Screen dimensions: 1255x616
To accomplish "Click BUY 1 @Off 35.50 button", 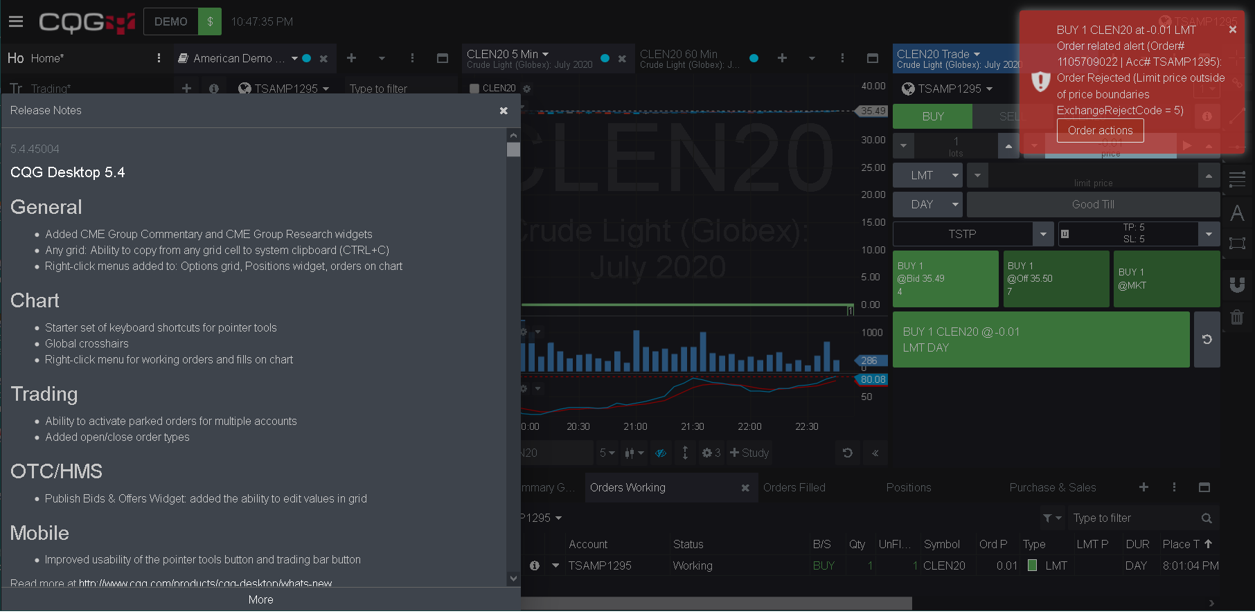I will pyautogui.click(x=1056, y=279).
